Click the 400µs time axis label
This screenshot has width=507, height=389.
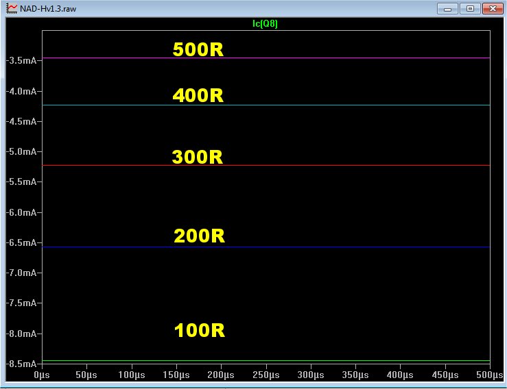(400, 375)
